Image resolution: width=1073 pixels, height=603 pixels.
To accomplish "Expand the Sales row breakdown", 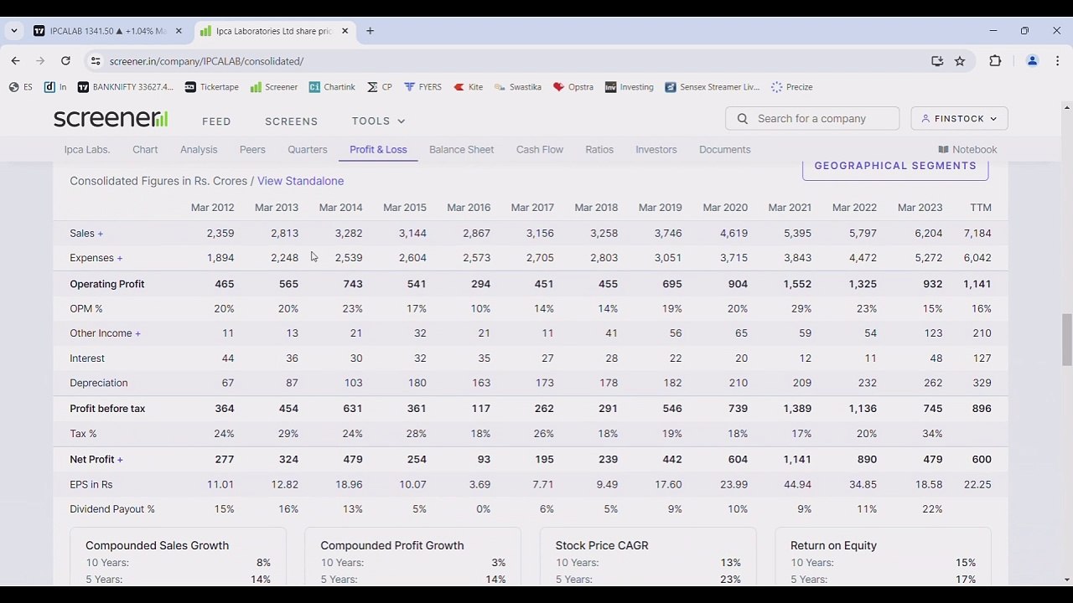I will tap(100, 234).
